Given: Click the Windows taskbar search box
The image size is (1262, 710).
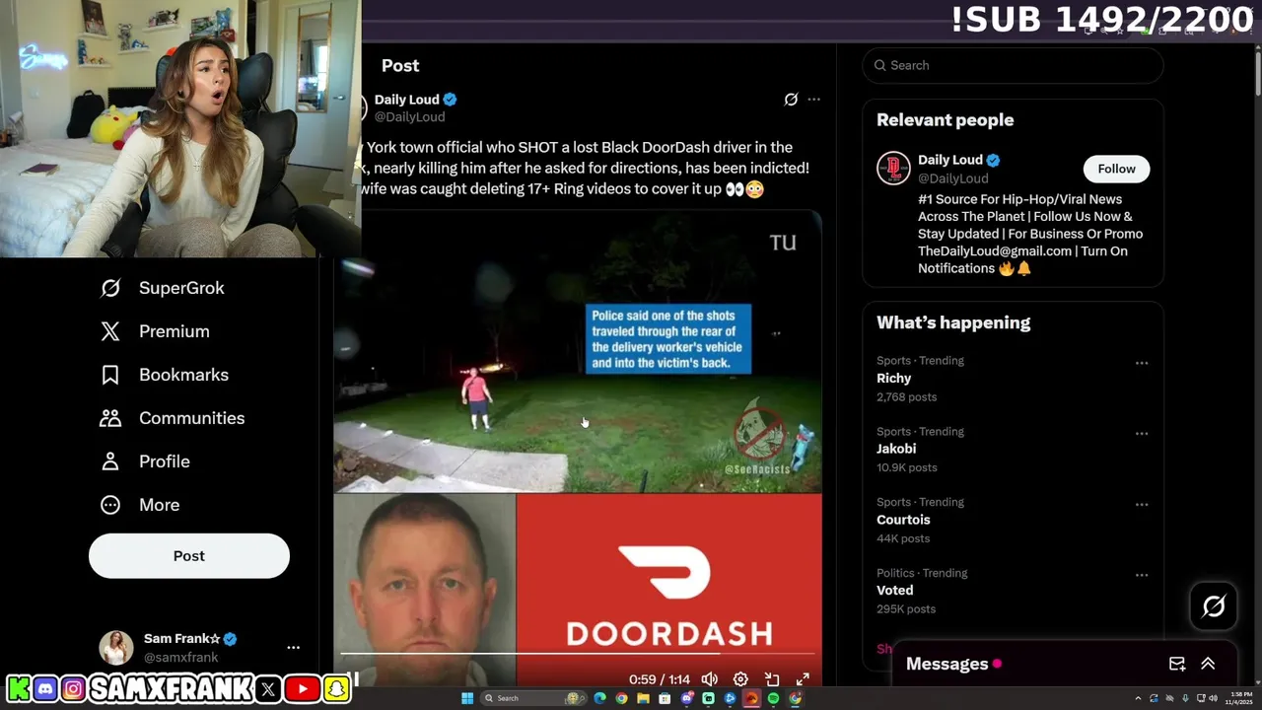Looking at the screenshot, I should [532, 698].
